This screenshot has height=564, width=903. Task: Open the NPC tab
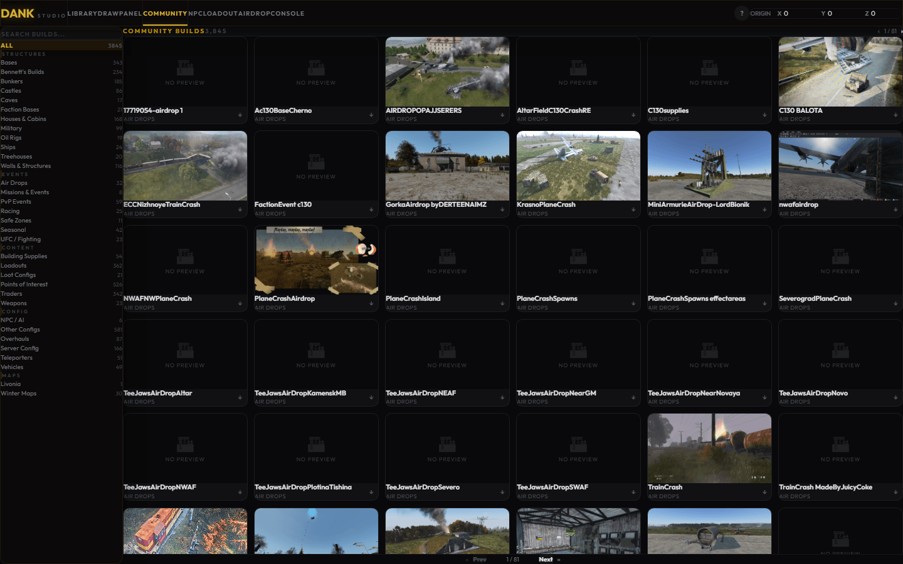194,13
